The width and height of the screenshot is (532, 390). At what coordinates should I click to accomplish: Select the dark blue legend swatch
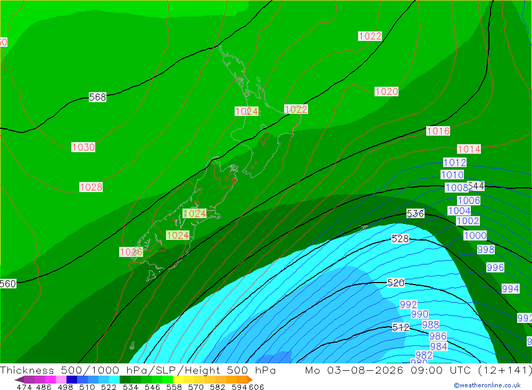pyautogui.click(x=72, y=379)
